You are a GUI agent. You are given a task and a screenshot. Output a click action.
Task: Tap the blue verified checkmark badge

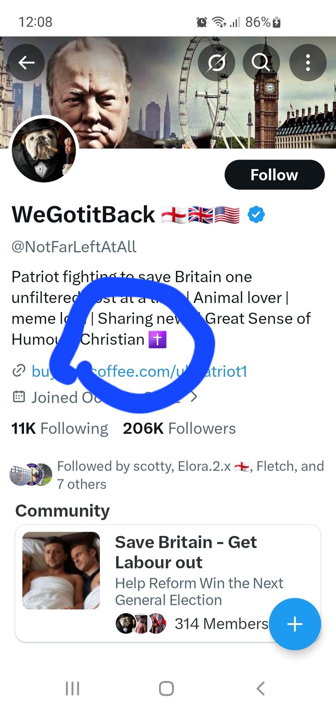[x=256, y=215]
